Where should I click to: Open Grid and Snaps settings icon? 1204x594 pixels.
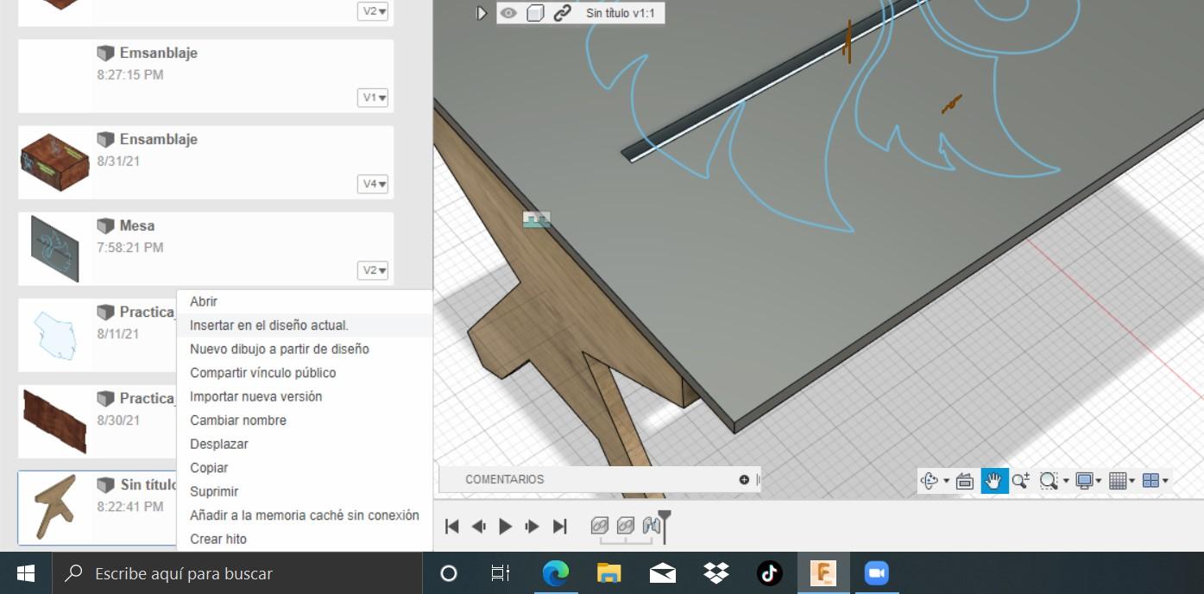pos(1118,481)
